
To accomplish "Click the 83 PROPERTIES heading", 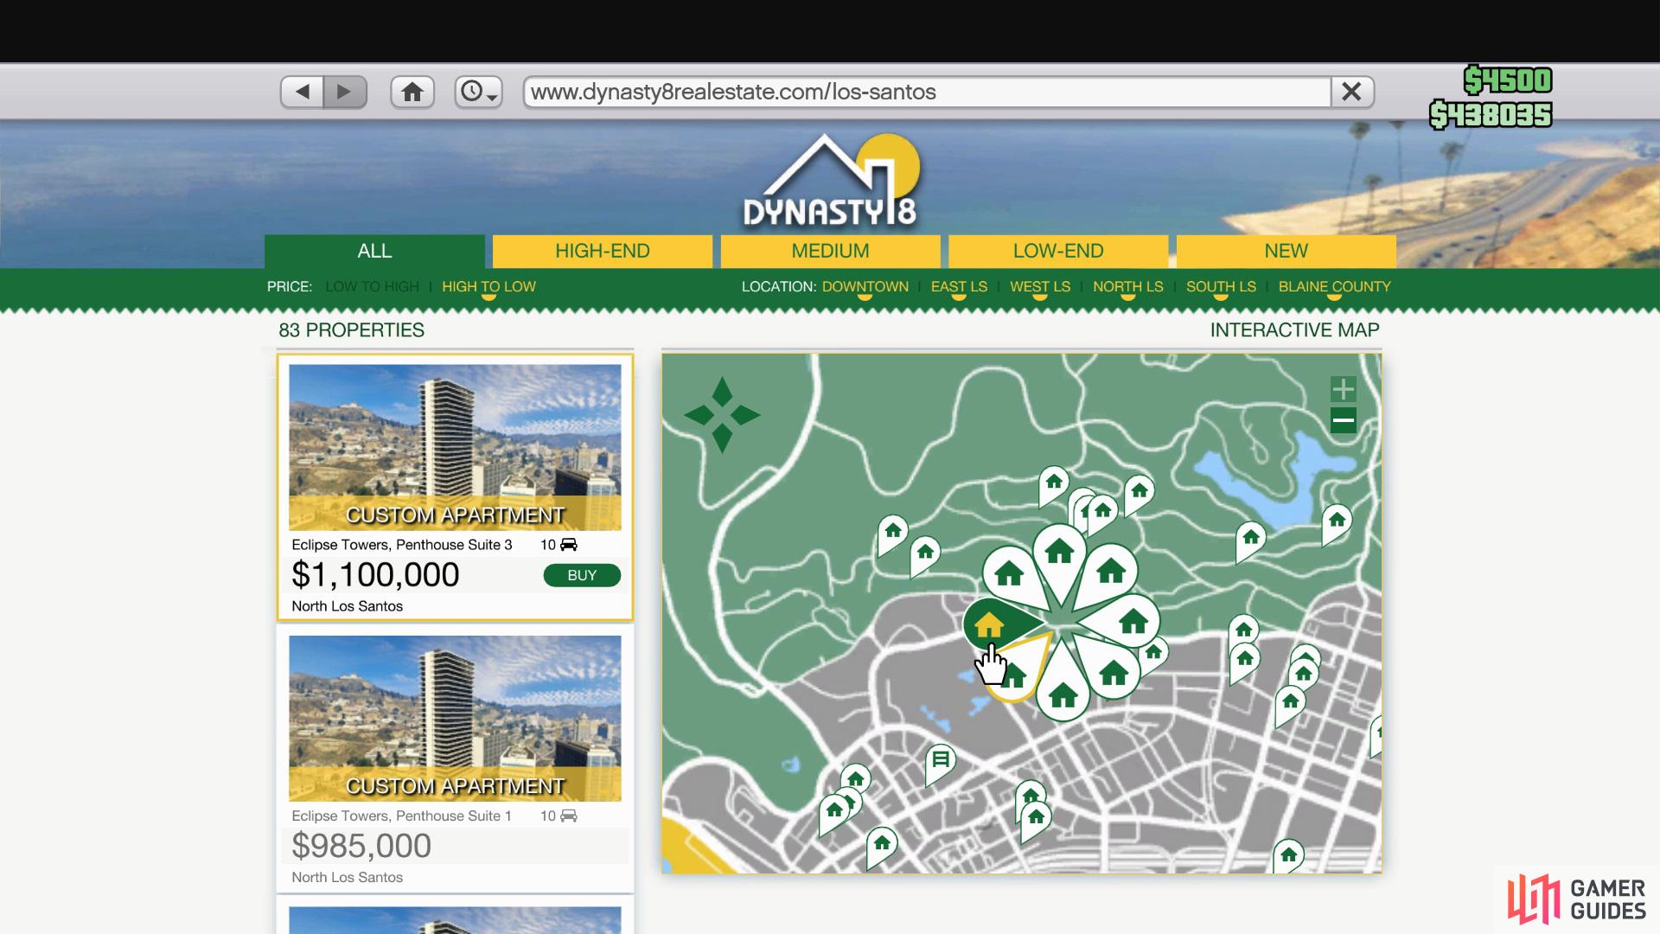I will tap(351, 330).
